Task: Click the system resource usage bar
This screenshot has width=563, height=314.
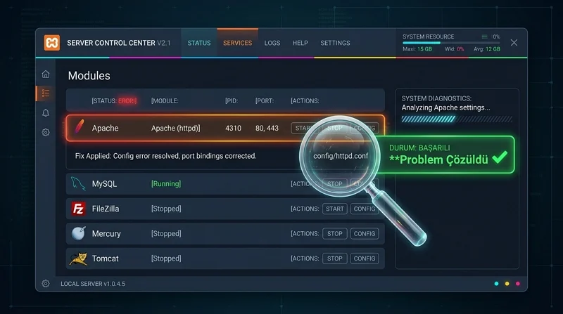Action: 451,43
